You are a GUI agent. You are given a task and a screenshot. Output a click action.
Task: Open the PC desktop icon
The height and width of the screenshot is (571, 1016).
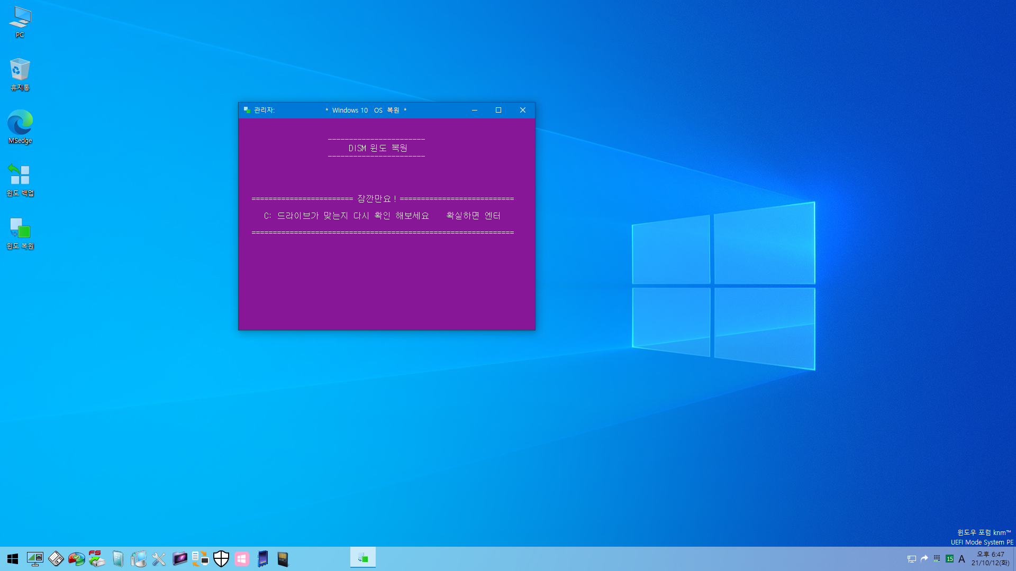tap(20, 22)
